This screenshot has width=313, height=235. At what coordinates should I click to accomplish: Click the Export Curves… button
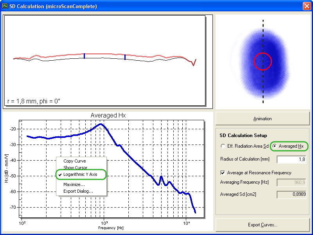pos(263,225)
